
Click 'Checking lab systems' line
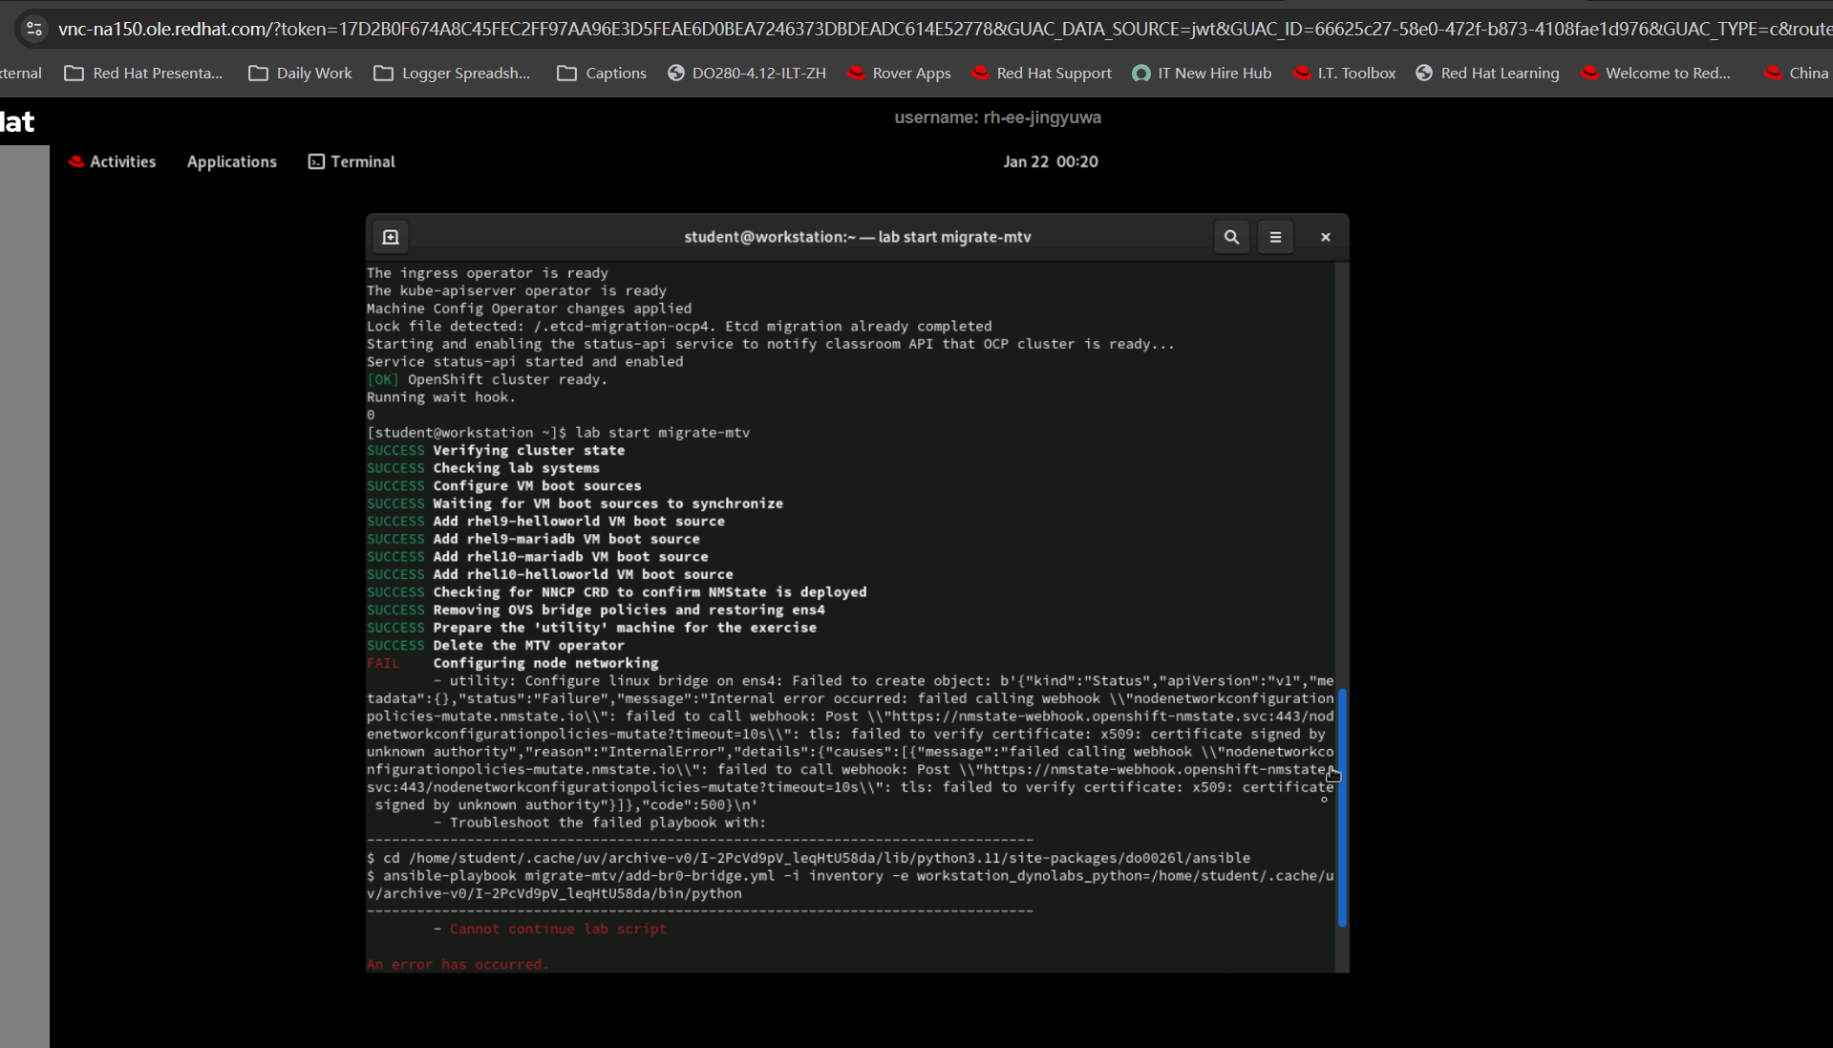516,468
